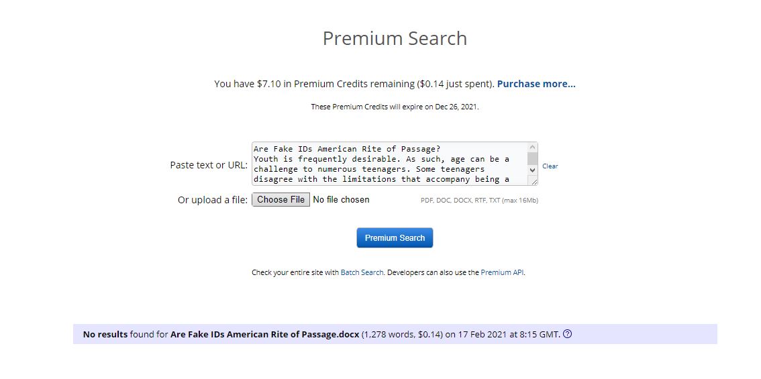Click the Or upload a file label

pos(213,200)
